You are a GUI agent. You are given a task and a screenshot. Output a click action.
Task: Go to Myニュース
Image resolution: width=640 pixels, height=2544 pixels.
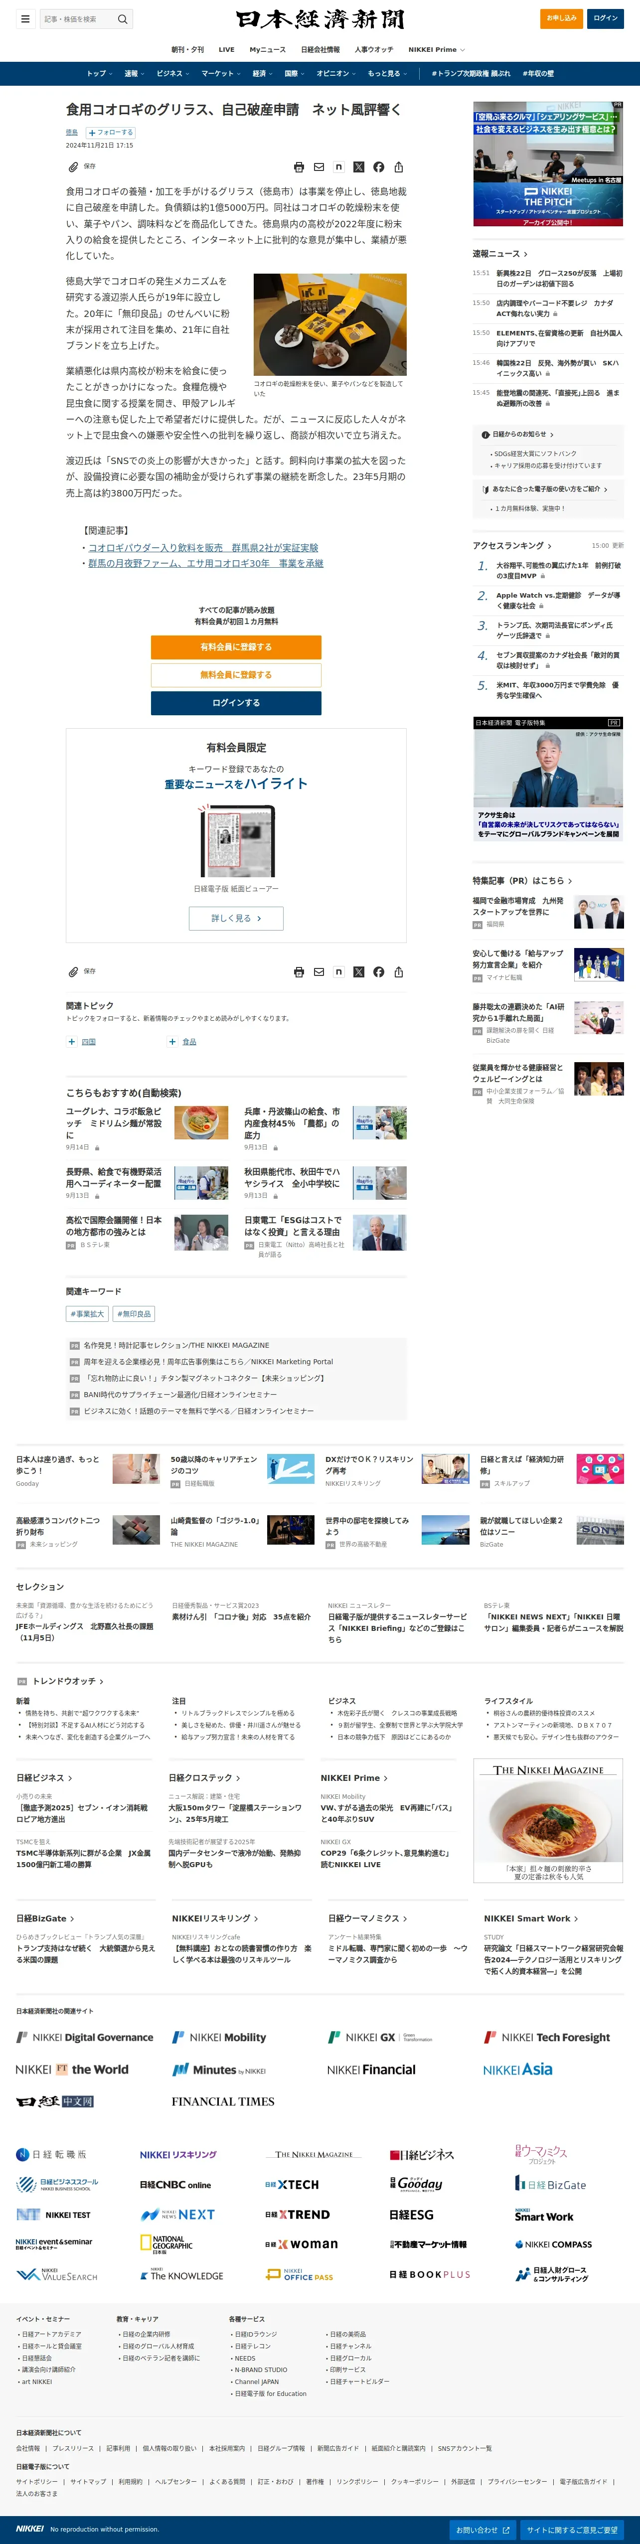click(268, 49)
